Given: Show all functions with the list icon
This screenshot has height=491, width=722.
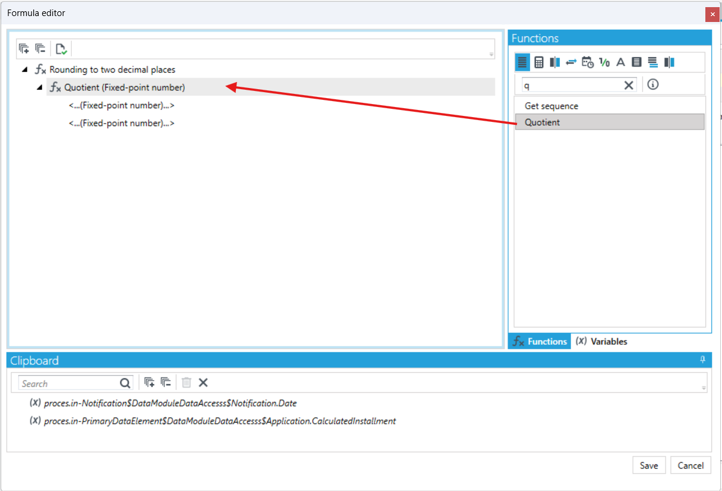Looking at the screenshot, I should click(522, 62).
